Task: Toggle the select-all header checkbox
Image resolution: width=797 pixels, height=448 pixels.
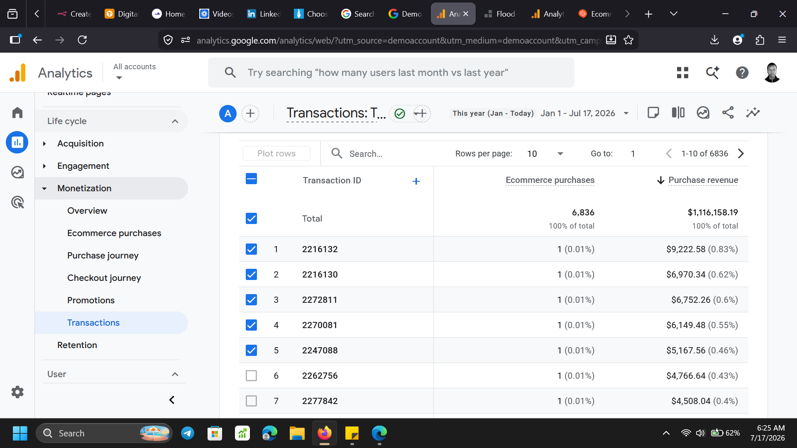Action: [x=251, y=179]
